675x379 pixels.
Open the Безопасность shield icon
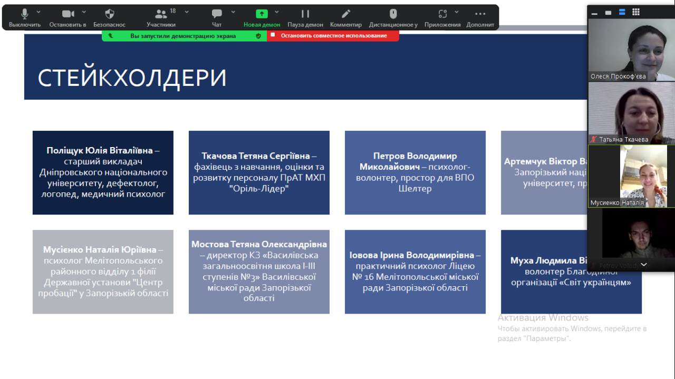click(110, 14)
